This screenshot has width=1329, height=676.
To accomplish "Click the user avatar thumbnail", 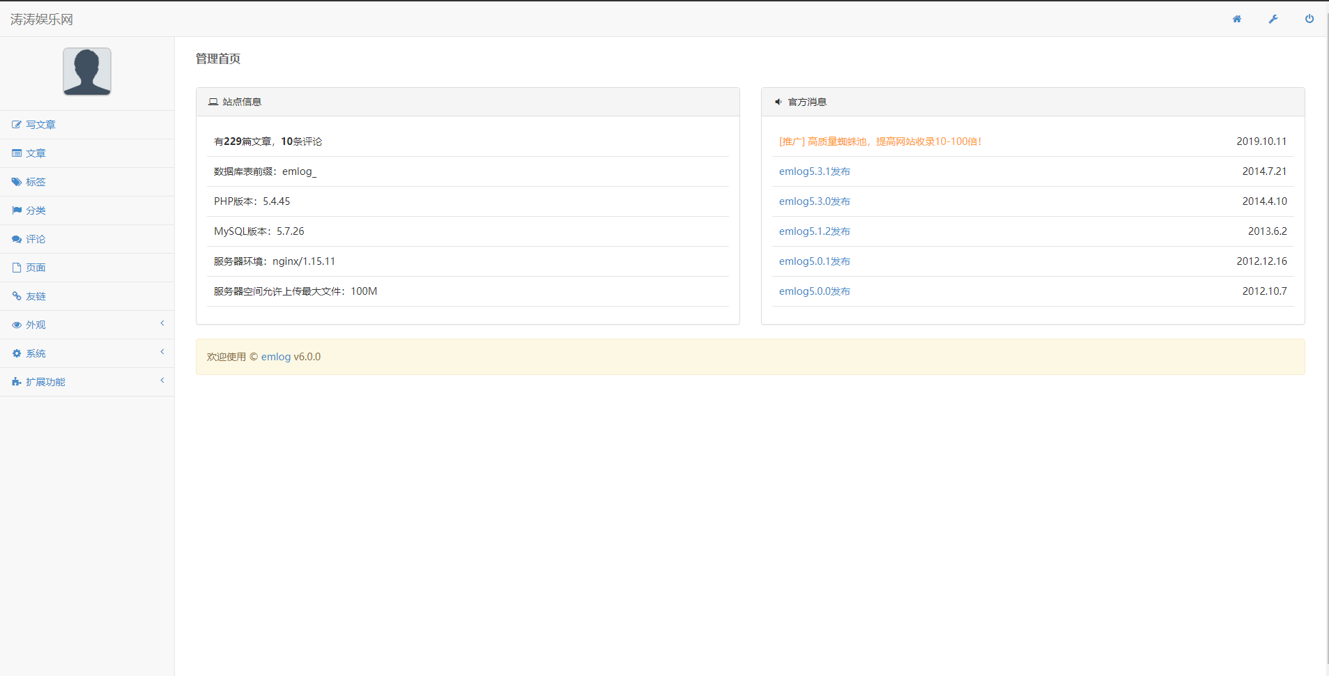I will click(x=87, y=71).
